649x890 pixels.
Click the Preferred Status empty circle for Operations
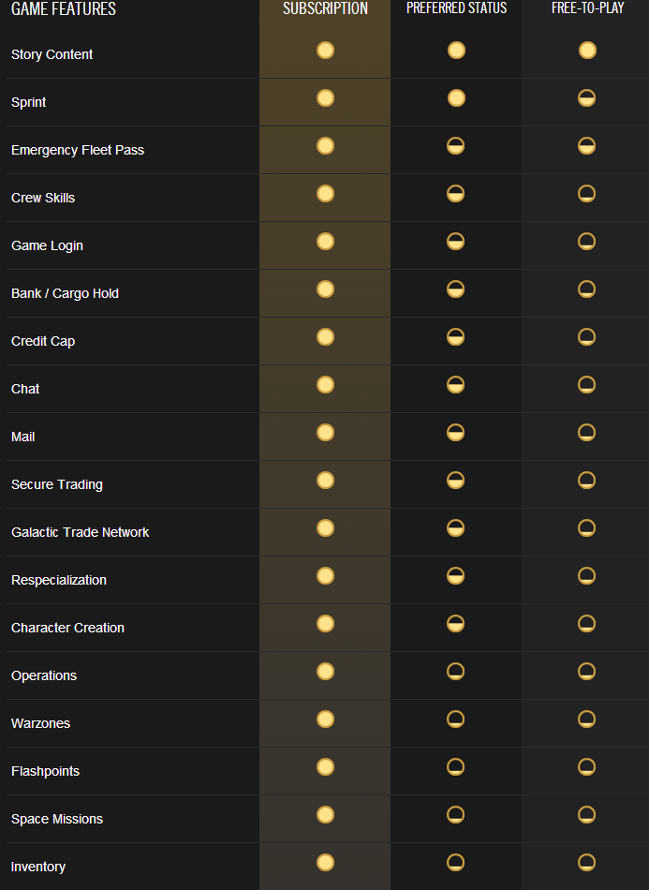coord(455,672)
